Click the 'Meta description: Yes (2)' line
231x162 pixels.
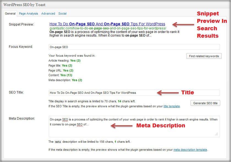point(65,80)
